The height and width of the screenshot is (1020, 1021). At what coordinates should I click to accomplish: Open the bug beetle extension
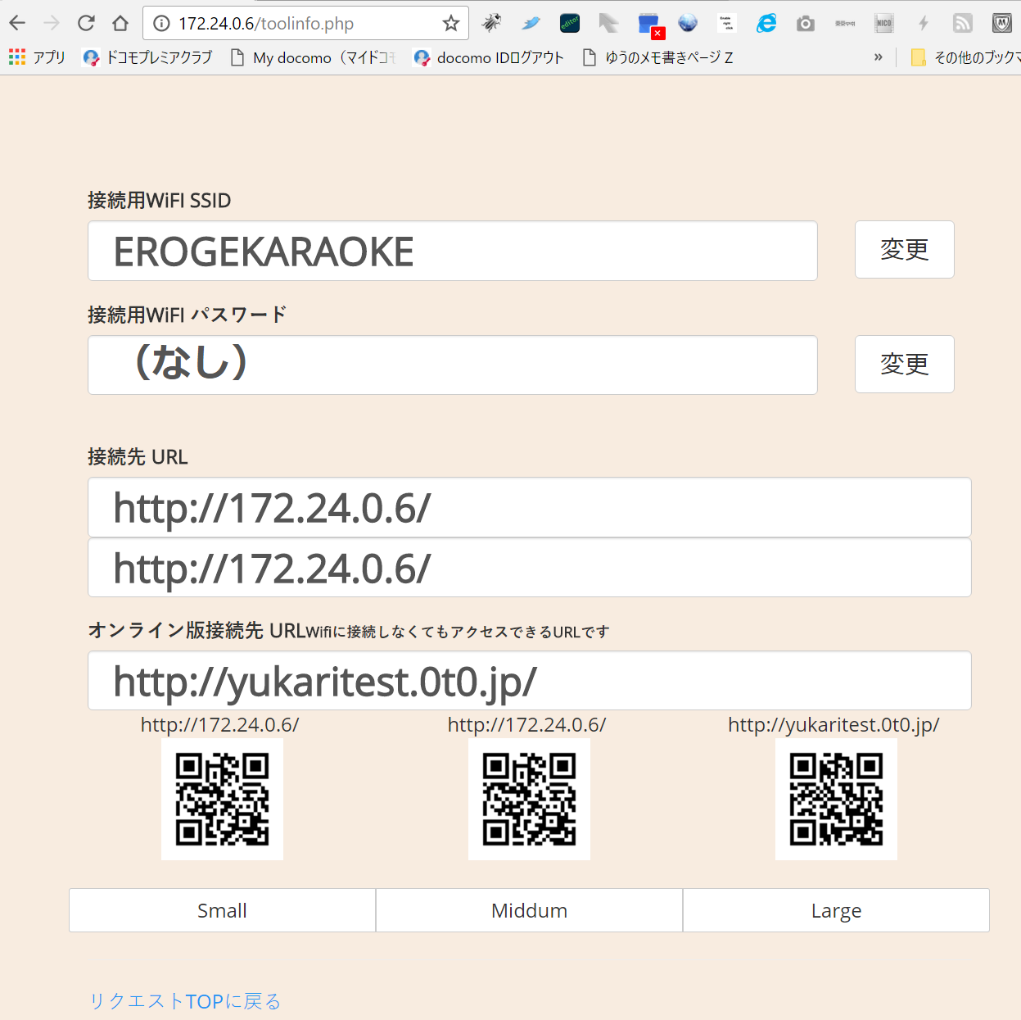pos(491,23)
